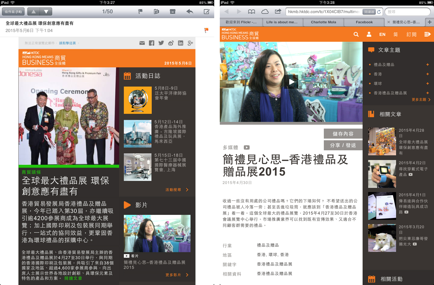
Task: Switch site language to EN
Action: 382,34
